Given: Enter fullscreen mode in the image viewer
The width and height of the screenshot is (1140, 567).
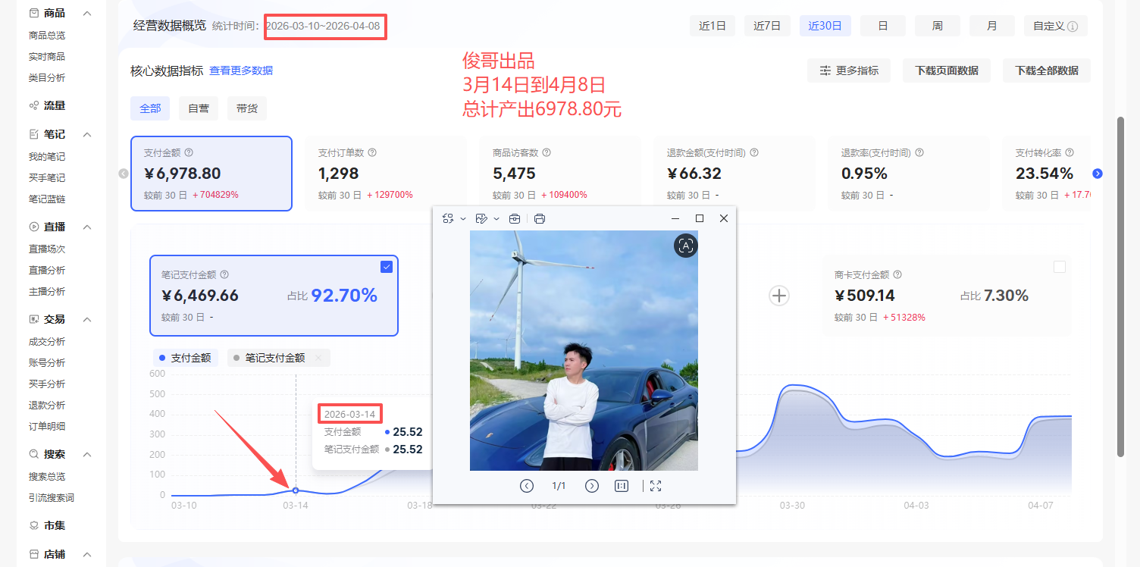Looking at the screenshot, I should (x=655, y=486).
